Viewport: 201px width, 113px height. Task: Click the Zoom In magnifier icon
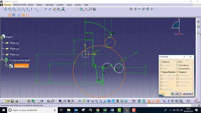tap(96, 101)
